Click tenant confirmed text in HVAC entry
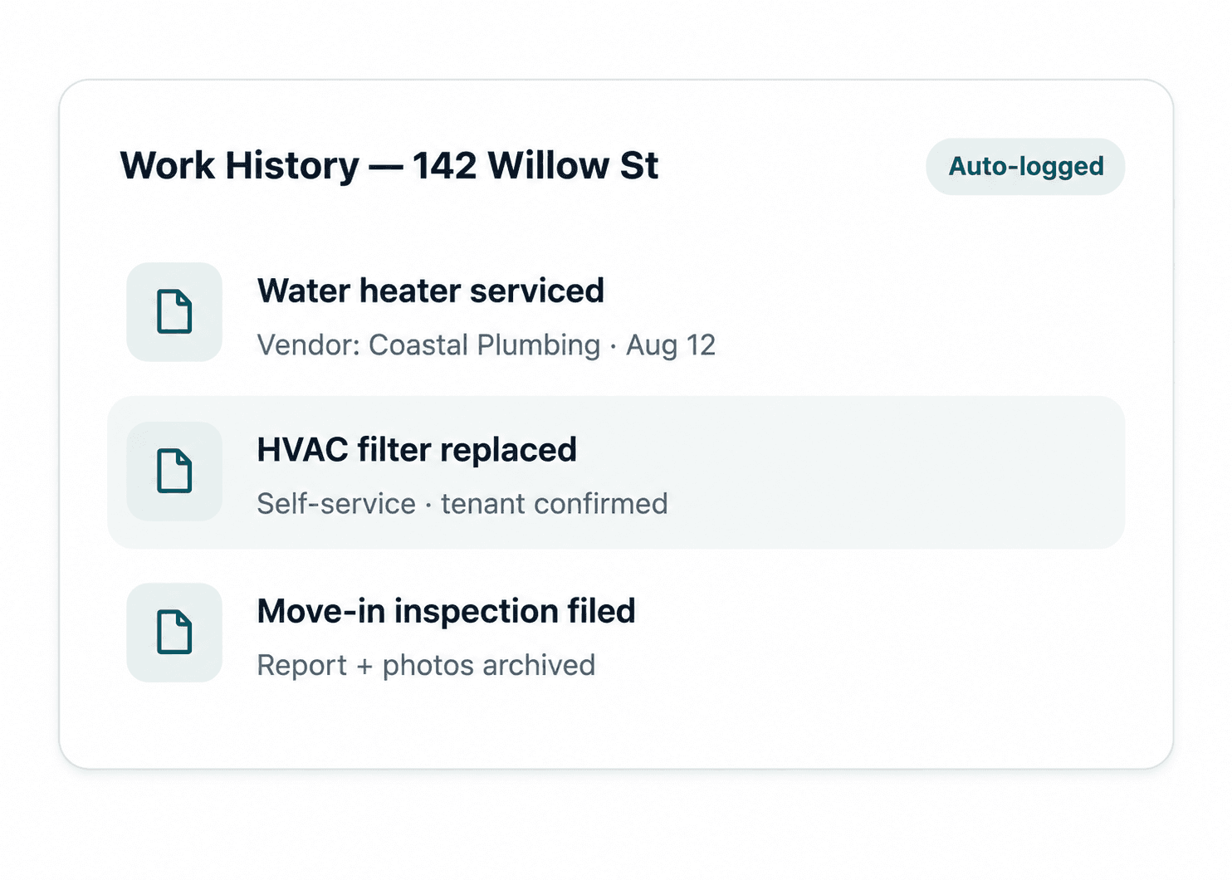 click(555, 504)
